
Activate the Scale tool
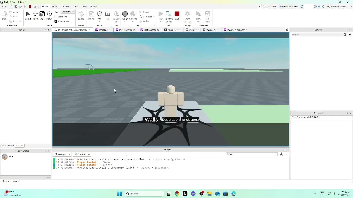coord(42,16)
